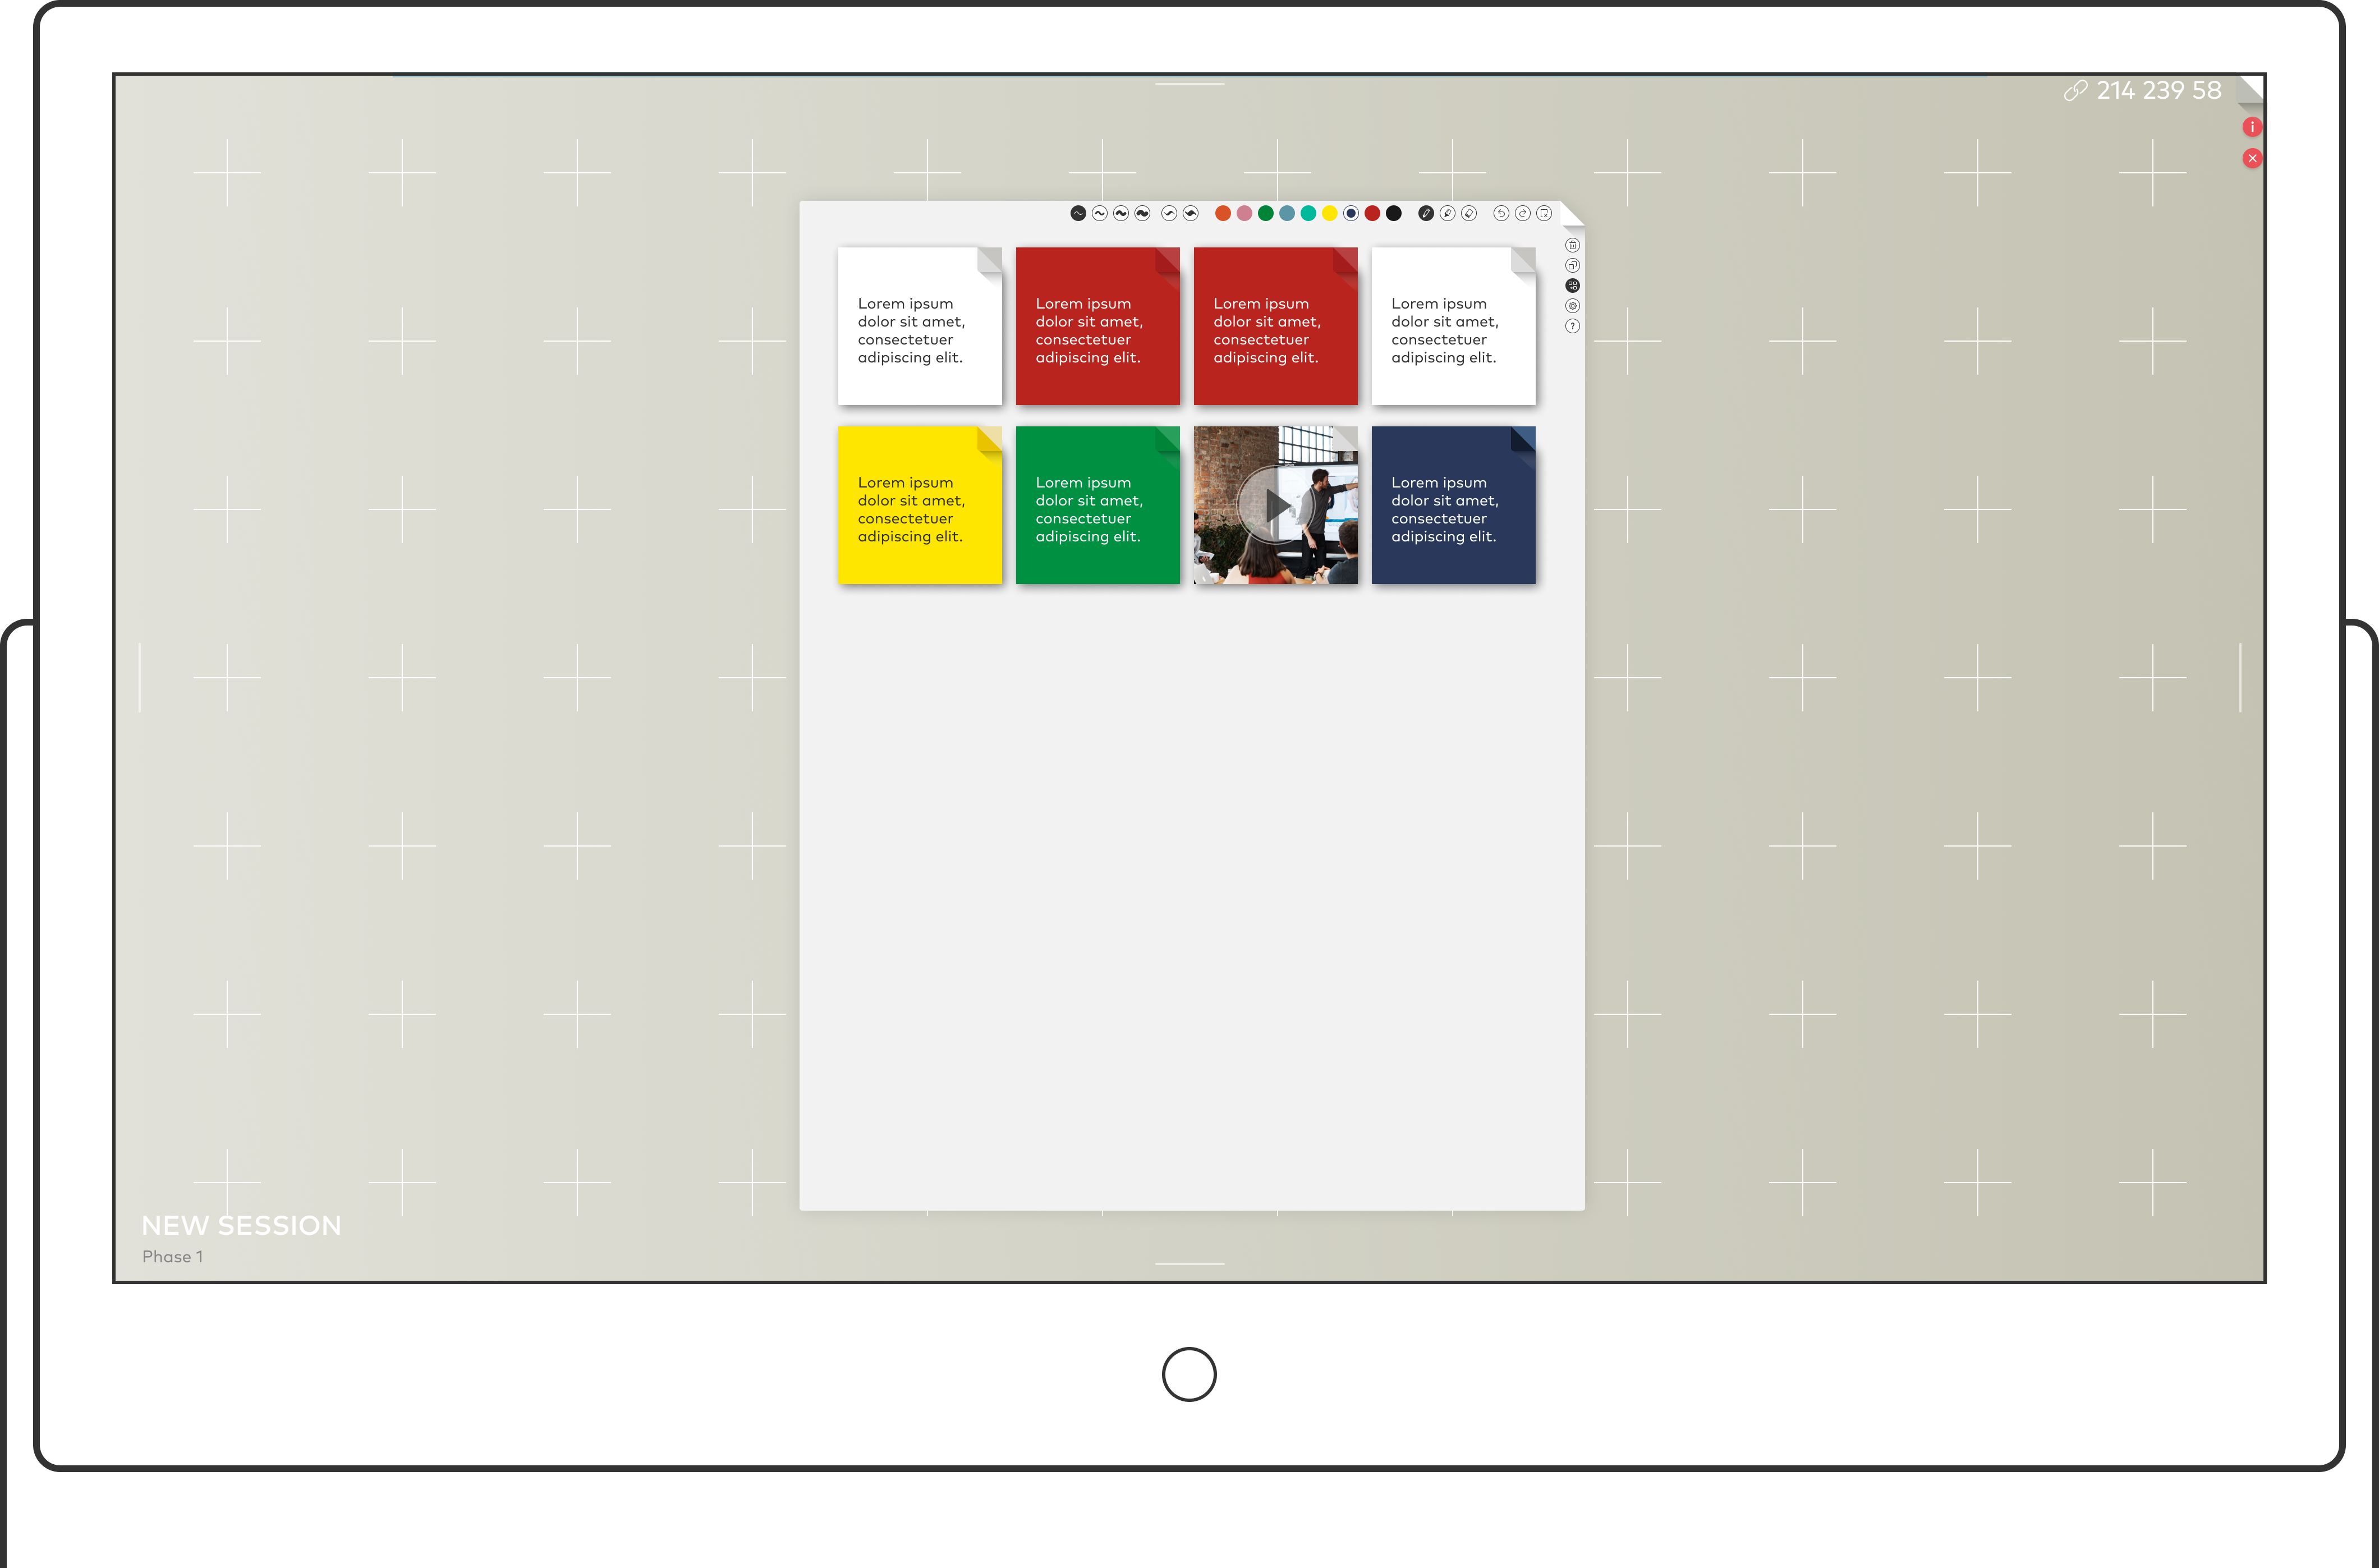
Task: Pick the pink color swatch
Action: 1244,213
